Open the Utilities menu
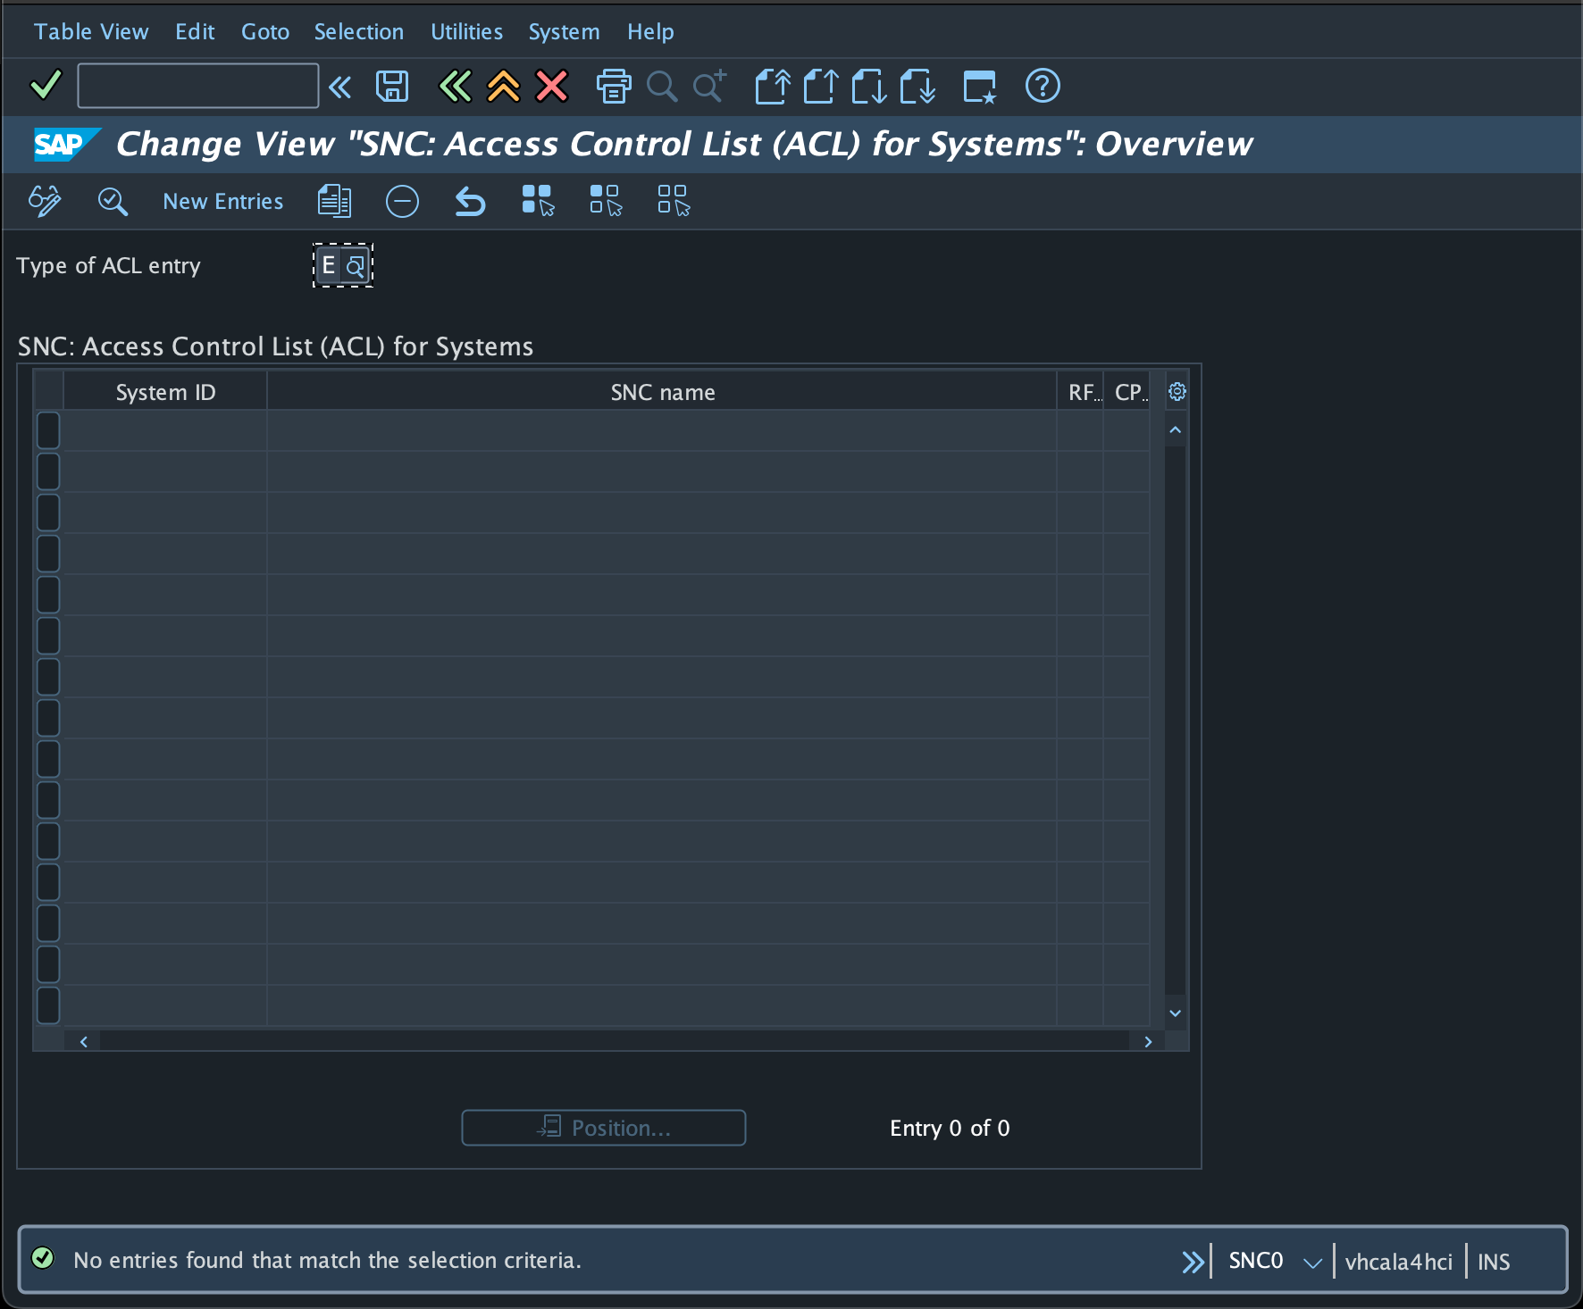 tap(466, 32)
